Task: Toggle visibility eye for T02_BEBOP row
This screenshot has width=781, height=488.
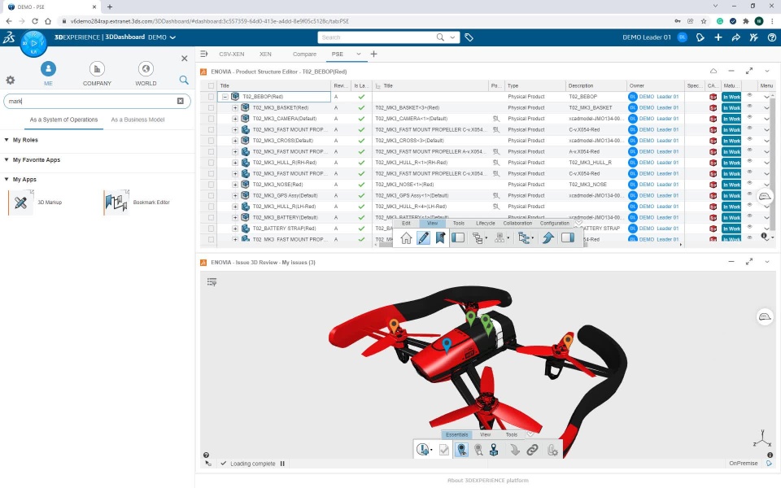Action: click(x=749, y=95)
